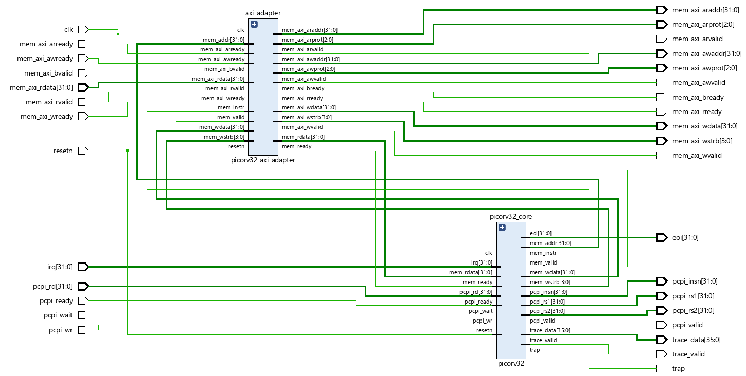
Task: Select the mem_axi_awvalid output port symbol
Action: (x=662, y=82)
